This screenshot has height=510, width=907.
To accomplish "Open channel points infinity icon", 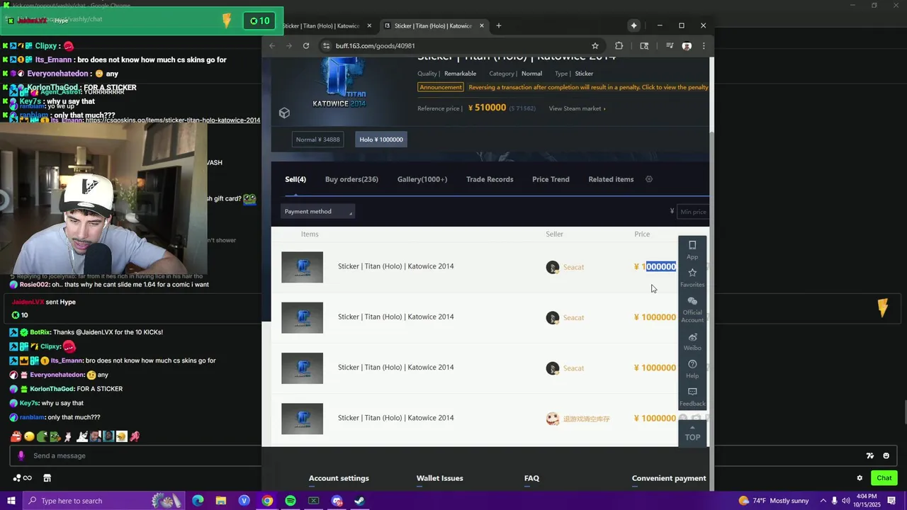I will click(23, 478).
